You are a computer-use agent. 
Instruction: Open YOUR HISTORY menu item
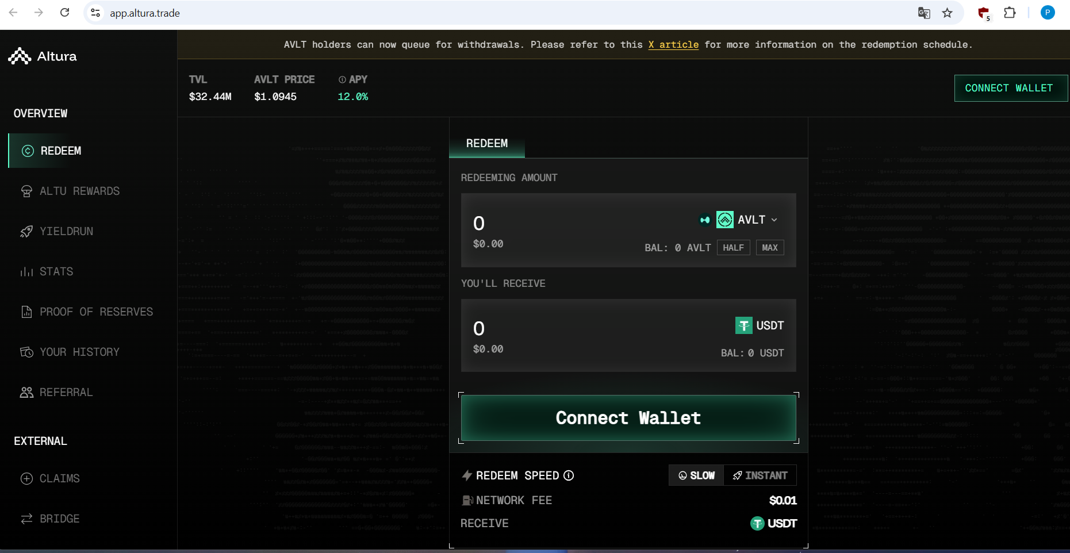pos(80,352)
